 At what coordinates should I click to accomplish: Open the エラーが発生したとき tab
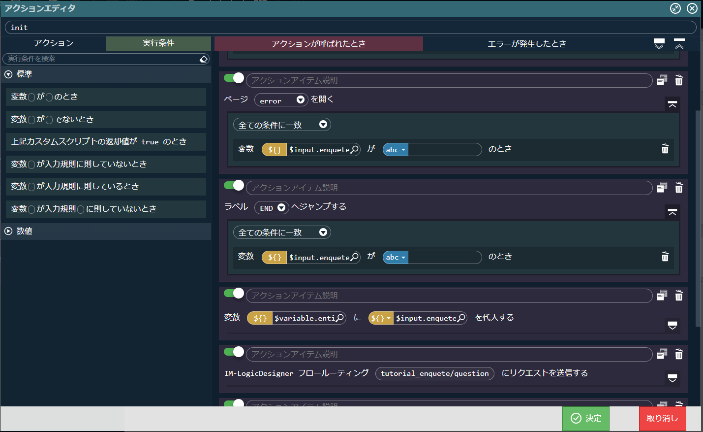coord(527,44)
